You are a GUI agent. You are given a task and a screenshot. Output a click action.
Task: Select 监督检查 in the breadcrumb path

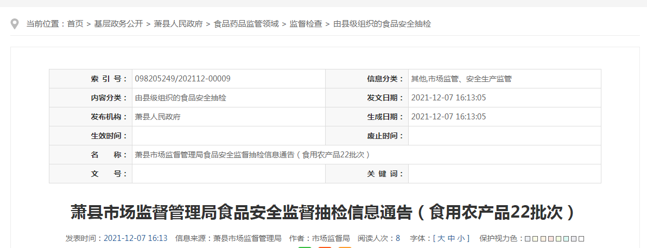(x=306, y=24)
